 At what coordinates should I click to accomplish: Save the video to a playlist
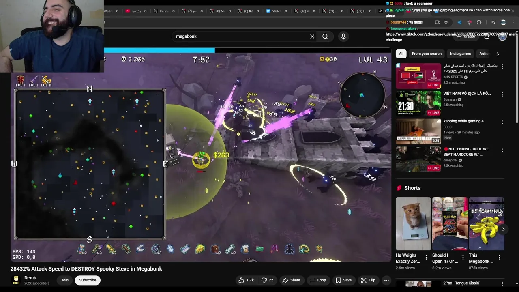point(343,280)
